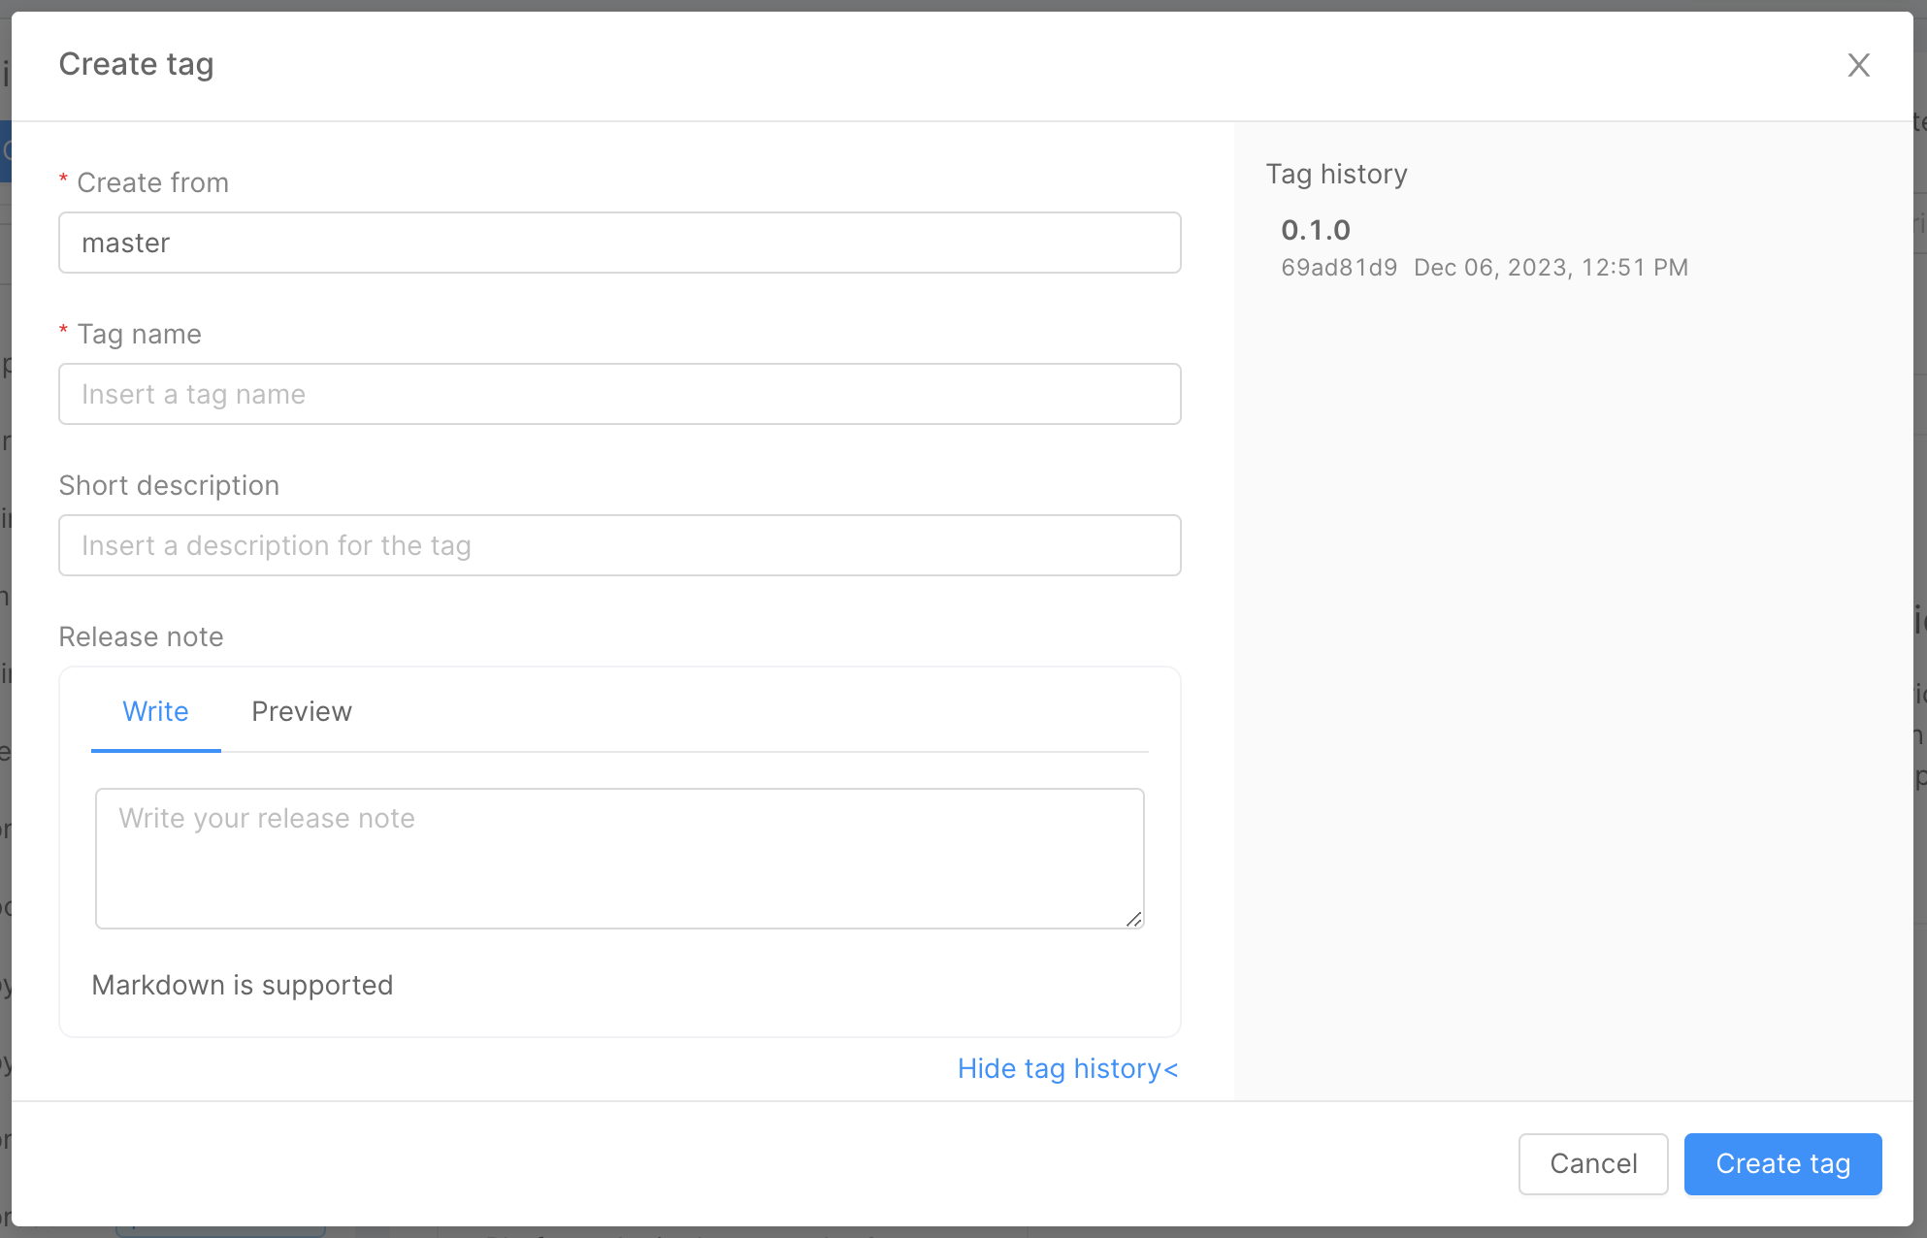
Task: Select the commit hash 69ad81d9
Action: (1339, 268)
